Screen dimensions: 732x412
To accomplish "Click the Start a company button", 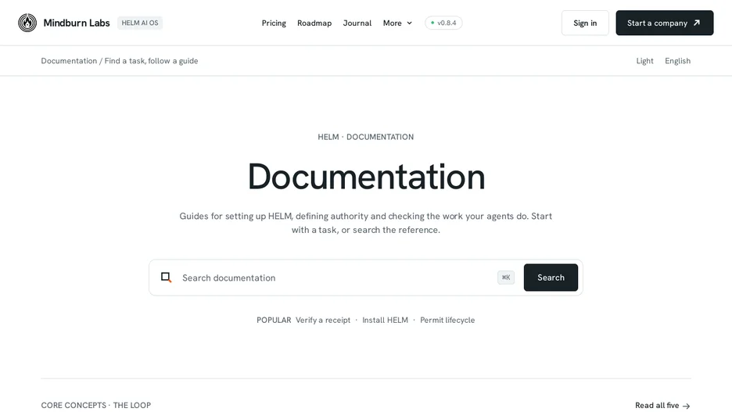I will coord(664,23).
